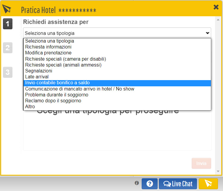
Task: Select 'Richiesta informazioni' option
Action: pos(48,47)
